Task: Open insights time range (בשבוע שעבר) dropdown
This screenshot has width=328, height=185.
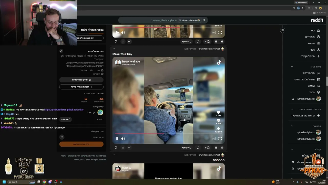Action: pyautogui.click(x=90, y=94)
